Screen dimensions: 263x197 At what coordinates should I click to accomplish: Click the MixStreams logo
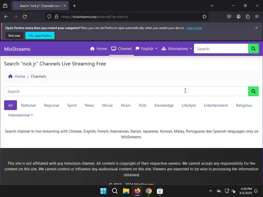pos(17,49)
